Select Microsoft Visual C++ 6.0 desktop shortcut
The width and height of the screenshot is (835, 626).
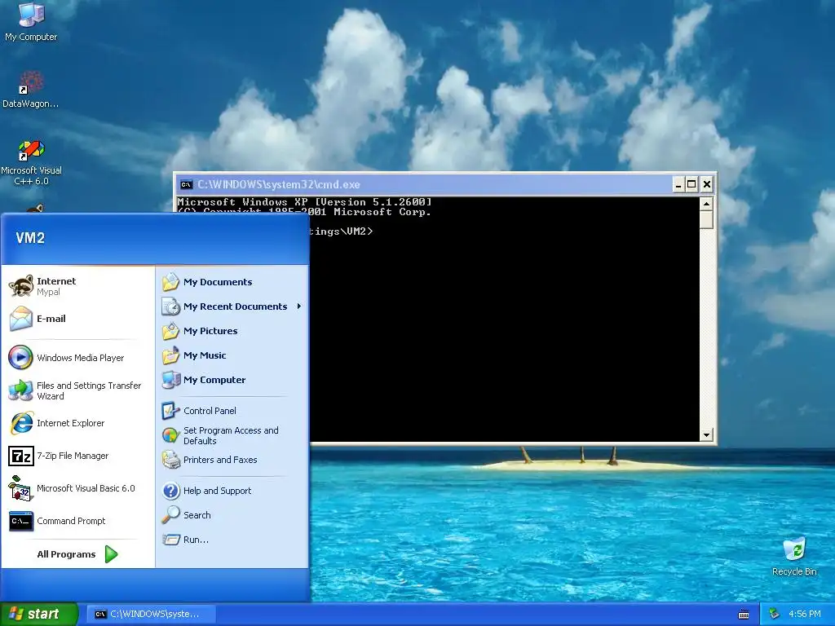coord(31,163)
